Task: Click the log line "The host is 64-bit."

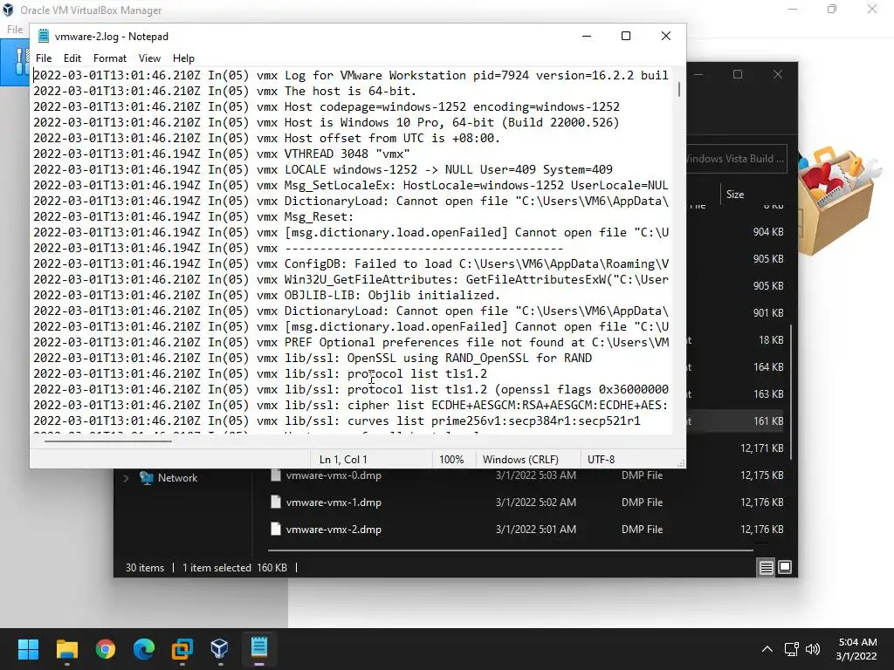Action: (x=225, y=91)
